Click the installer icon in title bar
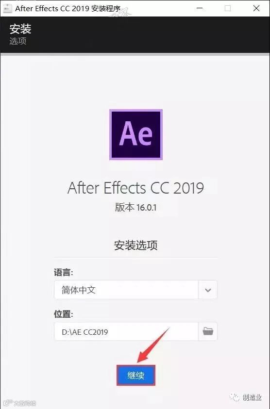 (x=7, y=8)
